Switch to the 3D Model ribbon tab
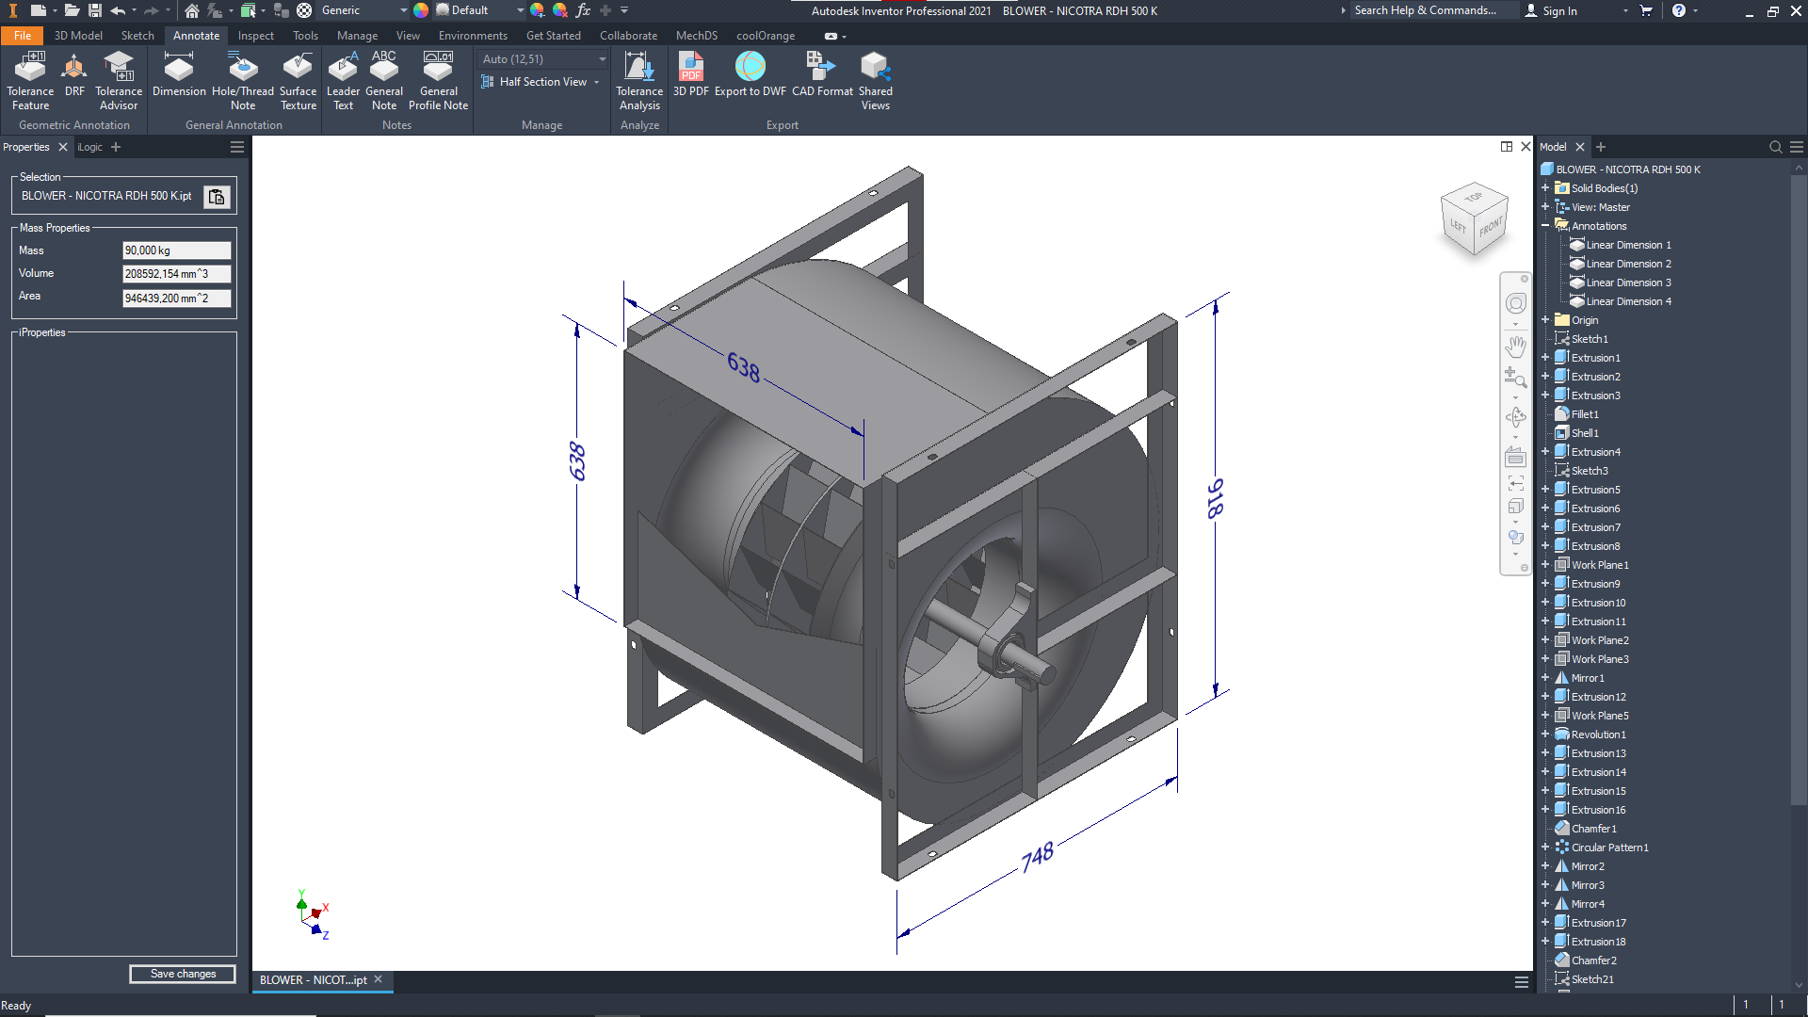 point(78,36)
